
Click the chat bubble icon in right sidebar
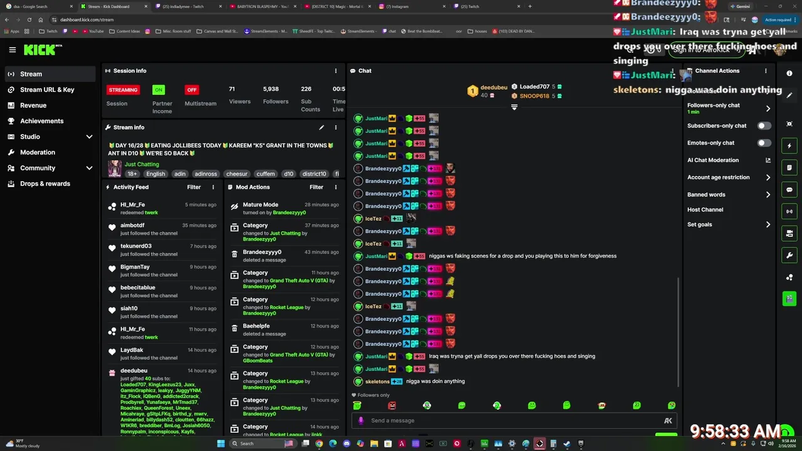coord(789,190)
